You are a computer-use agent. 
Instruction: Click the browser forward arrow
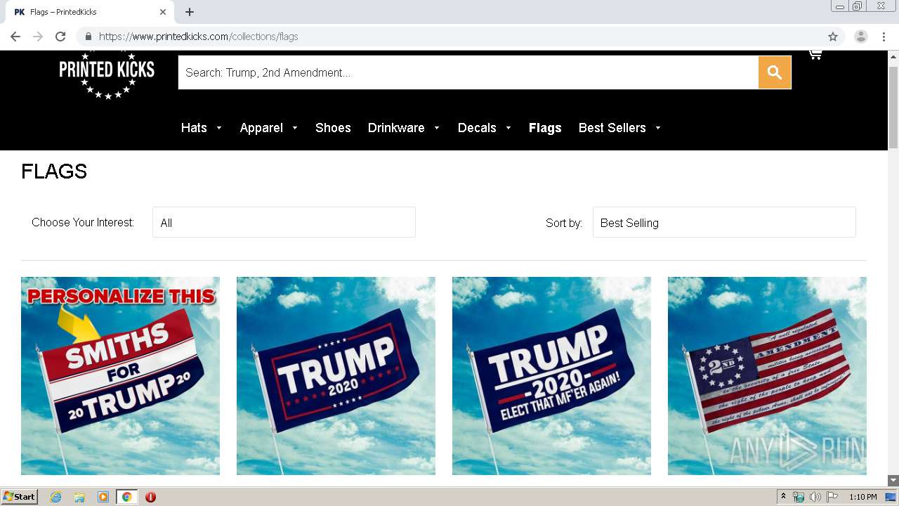(38, 37)
